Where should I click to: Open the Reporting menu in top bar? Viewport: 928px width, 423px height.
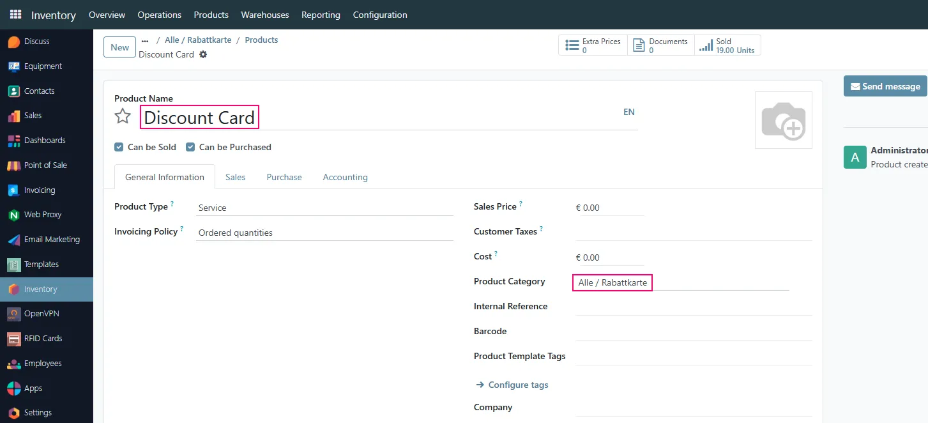click(x=321, y=15)
